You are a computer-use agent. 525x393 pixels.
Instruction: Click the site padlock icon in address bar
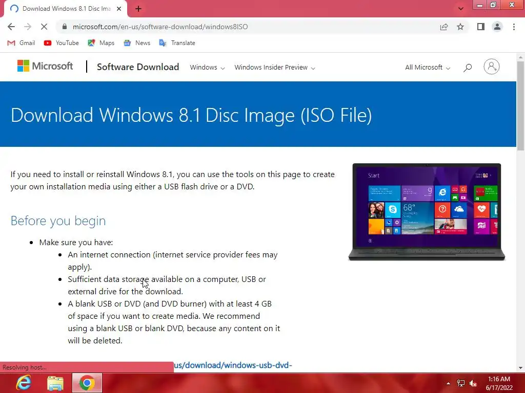tap(65, 27)
